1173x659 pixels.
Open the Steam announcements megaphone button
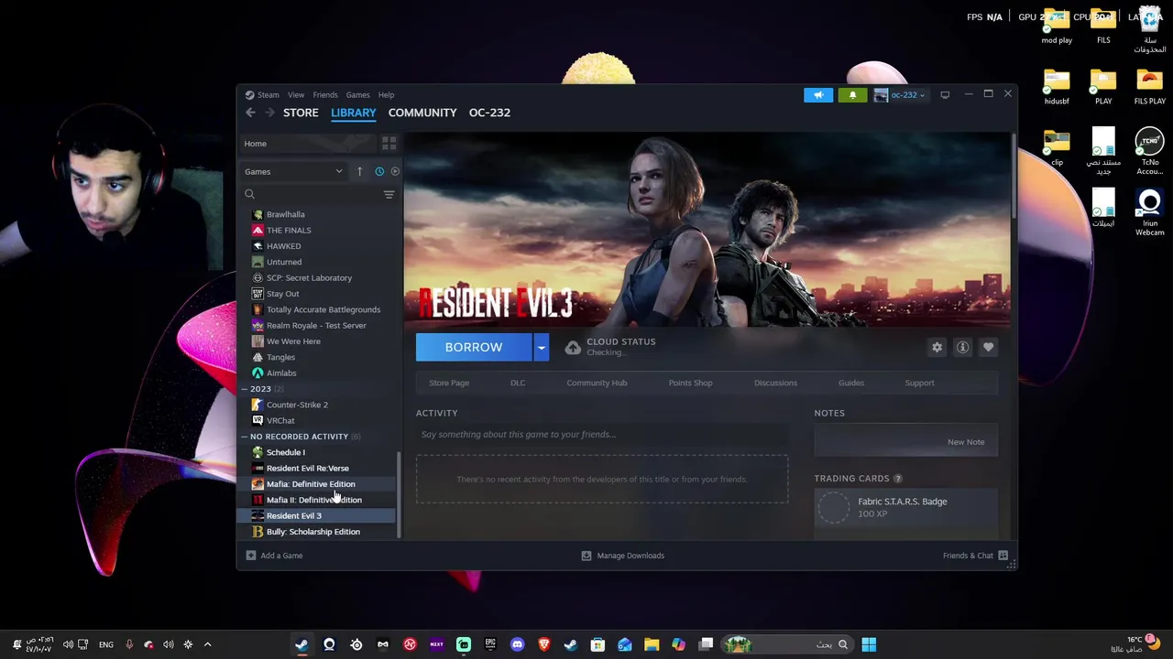[818, 94]
